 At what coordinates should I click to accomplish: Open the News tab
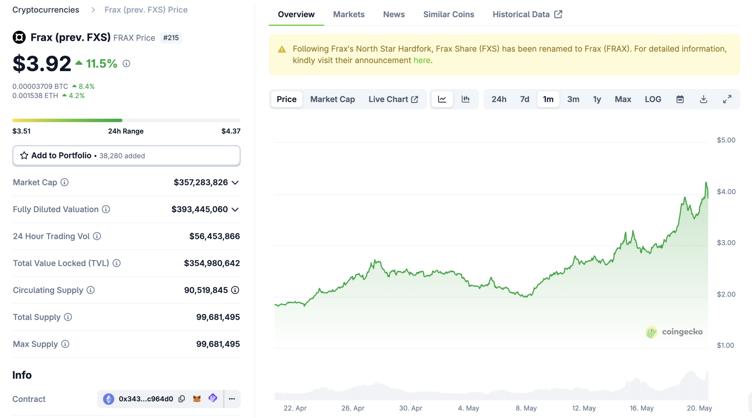pyautogui.click(x=394, y=14)
